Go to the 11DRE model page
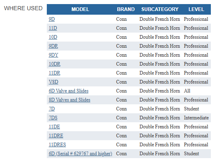The image size is (219, 163). tap(56, 136)
